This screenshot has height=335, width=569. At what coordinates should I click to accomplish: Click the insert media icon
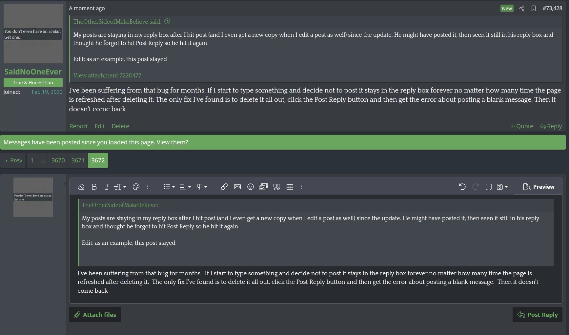(264, 187)
